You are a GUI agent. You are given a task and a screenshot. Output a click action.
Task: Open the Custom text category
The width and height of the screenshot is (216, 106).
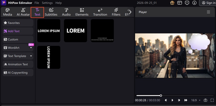click(x=18, y=39)
